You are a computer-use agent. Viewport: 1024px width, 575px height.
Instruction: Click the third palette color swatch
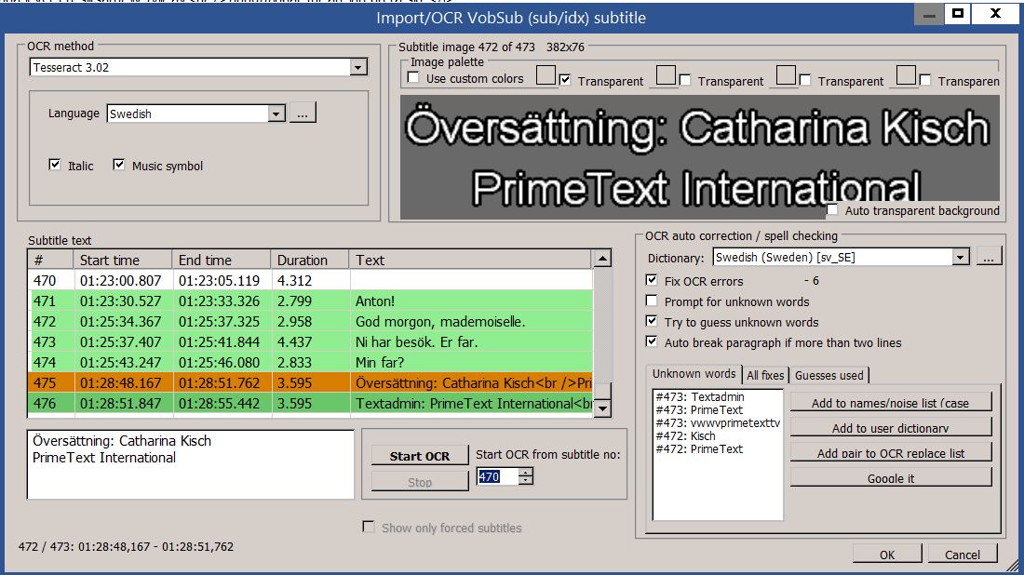pyautogui.click(x=786, y=75)
